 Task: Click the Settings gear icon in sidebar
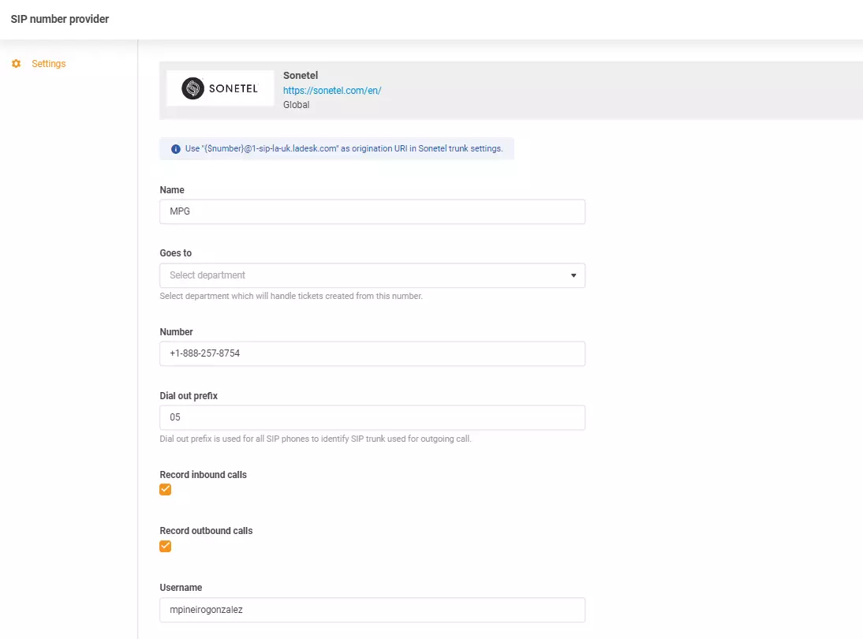pyautogui.click(x=16, y=64)
